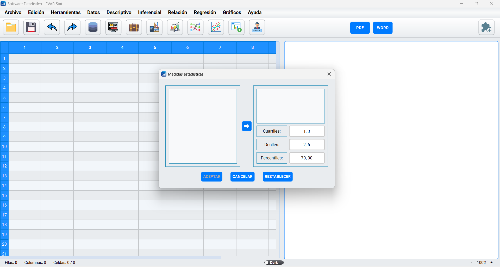Open the scatter plot chart icon
The height and width of the screenshot is (267, 500).
coord(216,27)
